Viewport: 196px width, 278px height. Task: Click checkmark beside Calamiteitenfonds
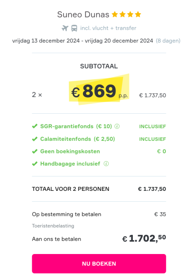click(x=35, y=139)
